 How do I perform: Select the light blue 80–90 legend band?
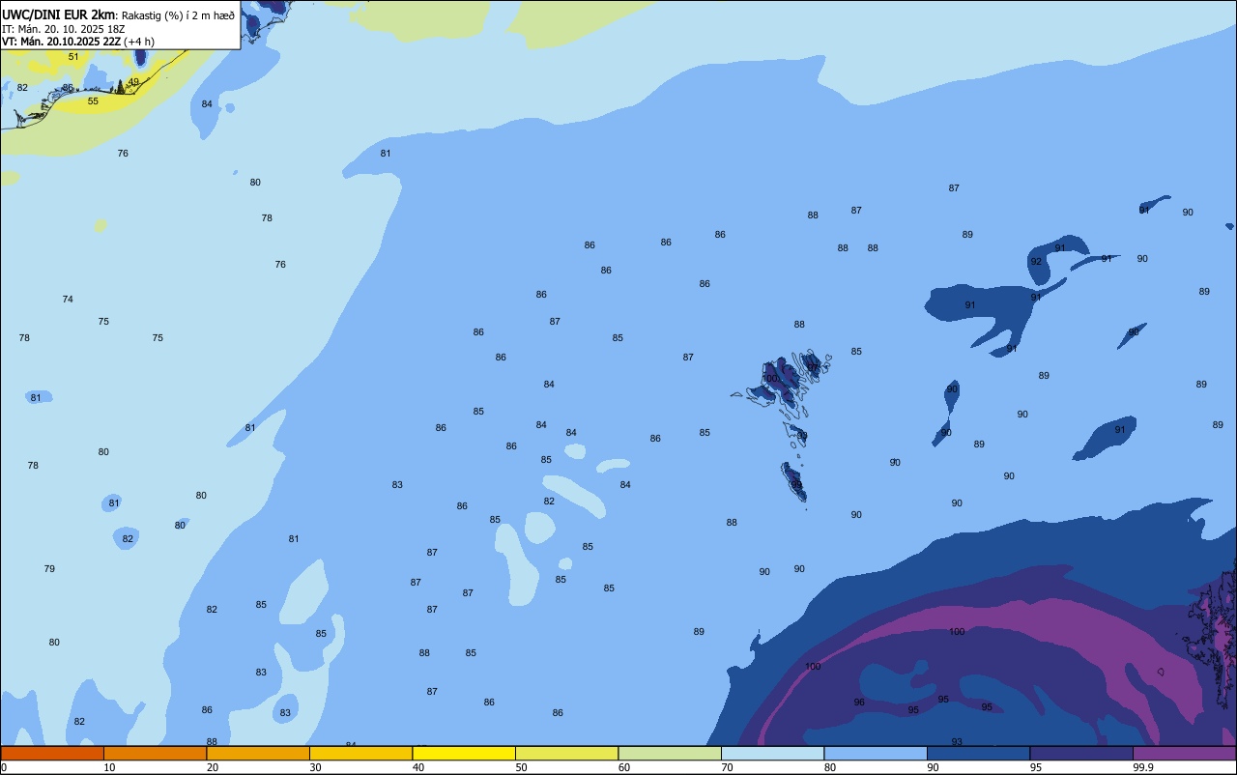pos(876,753)
